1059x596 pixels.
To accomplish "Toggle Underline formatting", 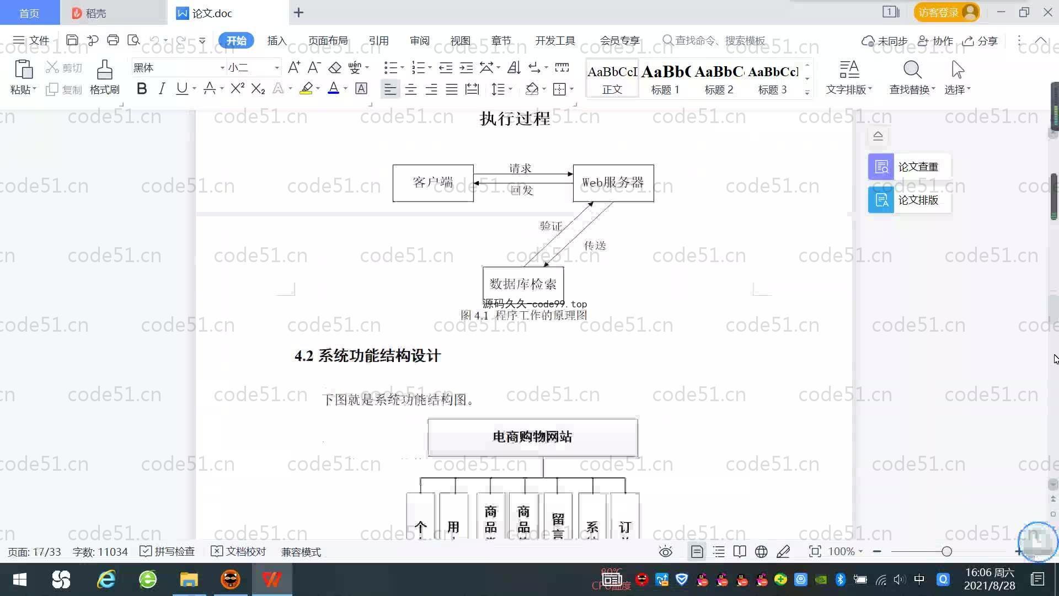I will point(181,88).
